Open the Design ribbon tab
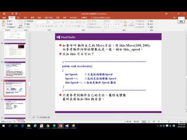The height and width of the screenshot is (140, 187). click(25, 17)
